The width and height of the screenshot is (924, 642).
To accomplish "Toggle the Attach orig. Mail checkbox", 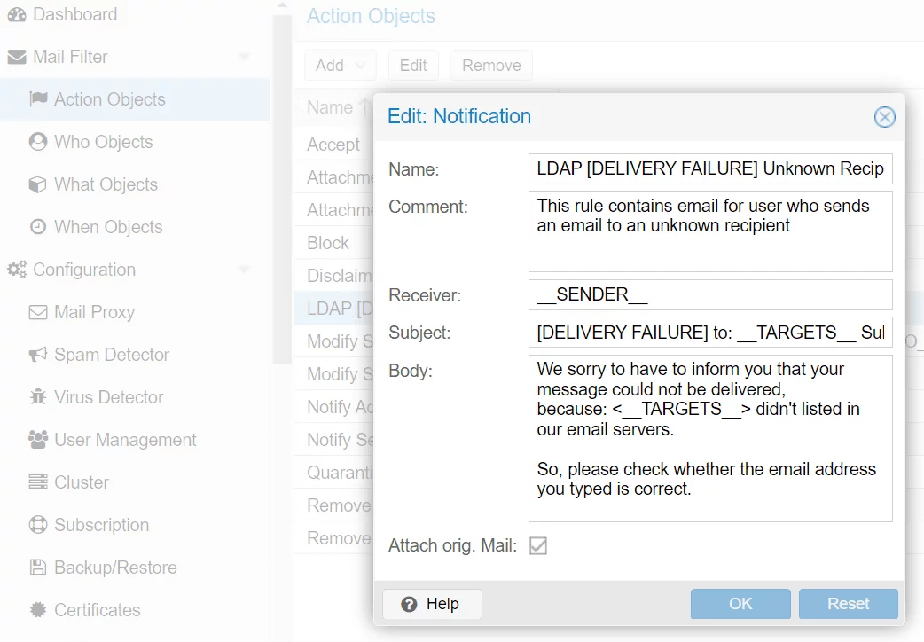I will (x=538, y=546).
